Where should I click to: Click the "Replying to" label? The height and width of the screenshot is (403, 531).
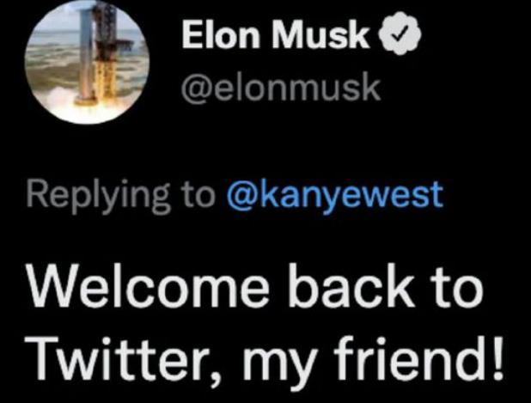[x=121, y=197]
